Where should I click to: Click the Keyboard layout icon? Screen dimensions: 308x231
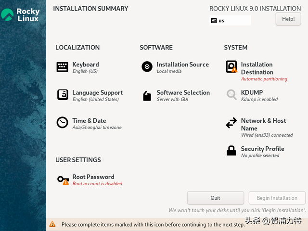tap(63, 67)
